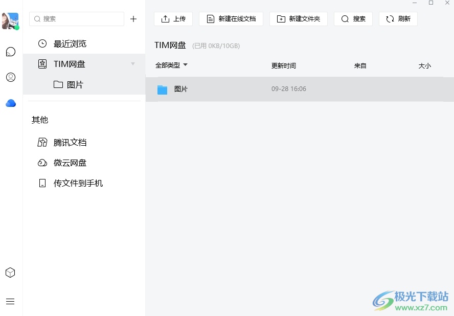
Task: Open the hamburger main menu icon
Action: [10, 301]
